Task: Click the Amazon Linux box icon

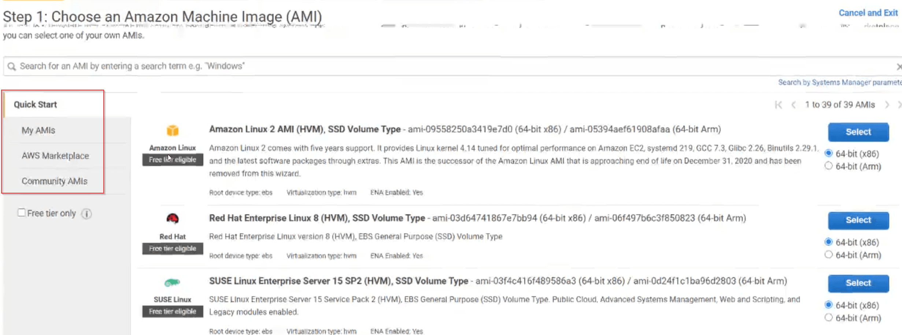Action: 173,131
